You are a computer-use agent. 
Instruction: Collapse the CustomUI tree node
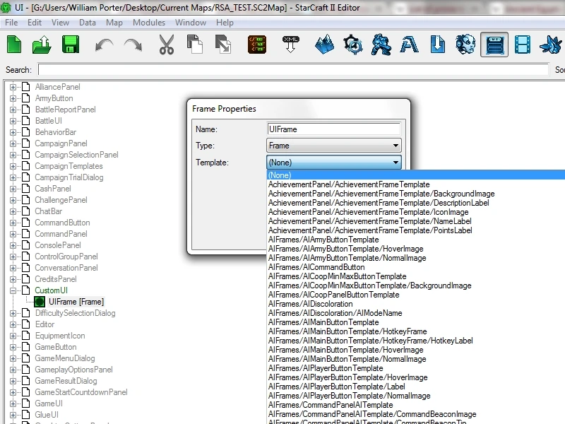[13, 290]
